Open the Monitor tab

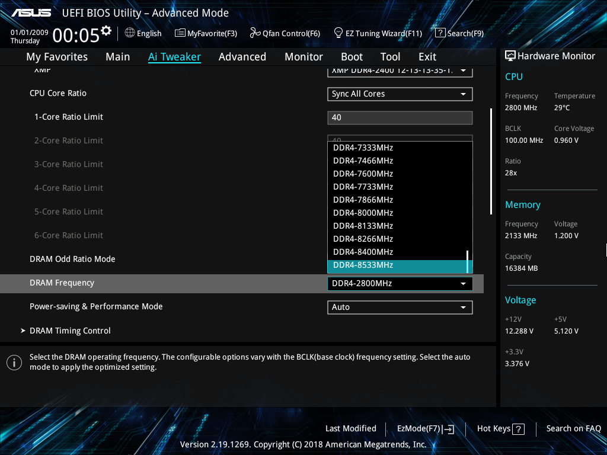(x=304, y=57)
